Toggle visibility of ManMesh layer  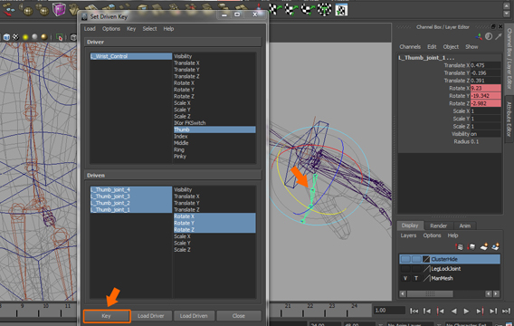[405, 278]
